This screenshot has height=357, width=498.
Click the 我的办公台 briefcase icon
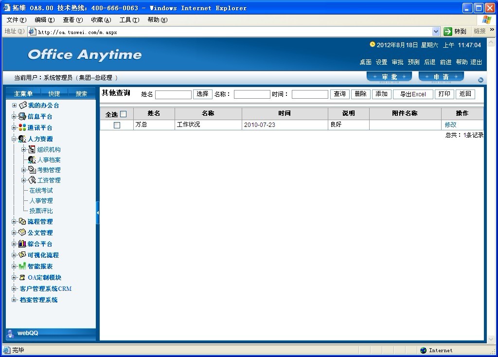click(x=23, y=105)
